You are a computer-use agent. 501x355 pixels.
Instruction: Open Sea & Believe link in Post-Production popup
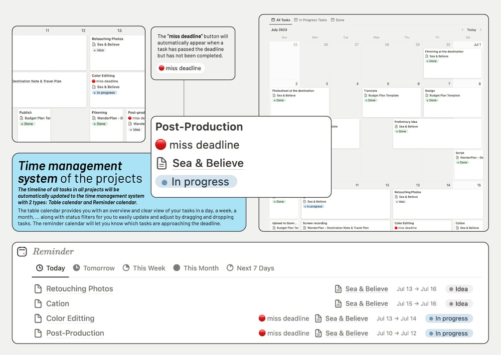point(208,163)
